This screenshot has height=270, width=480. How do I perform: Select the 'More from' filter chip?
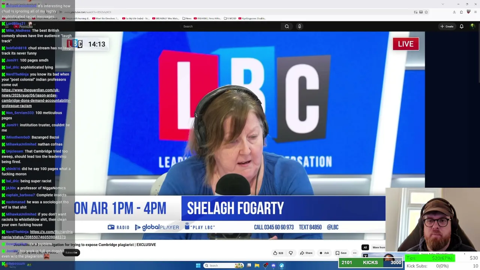click(379, 247)
